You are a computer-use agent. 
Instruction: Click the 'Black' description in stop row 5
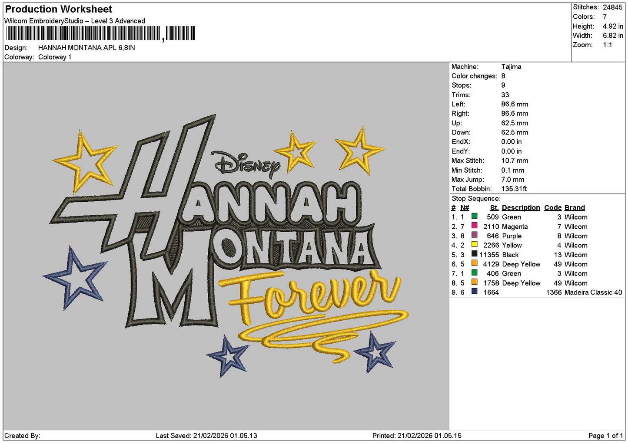(x=511, y=255)
